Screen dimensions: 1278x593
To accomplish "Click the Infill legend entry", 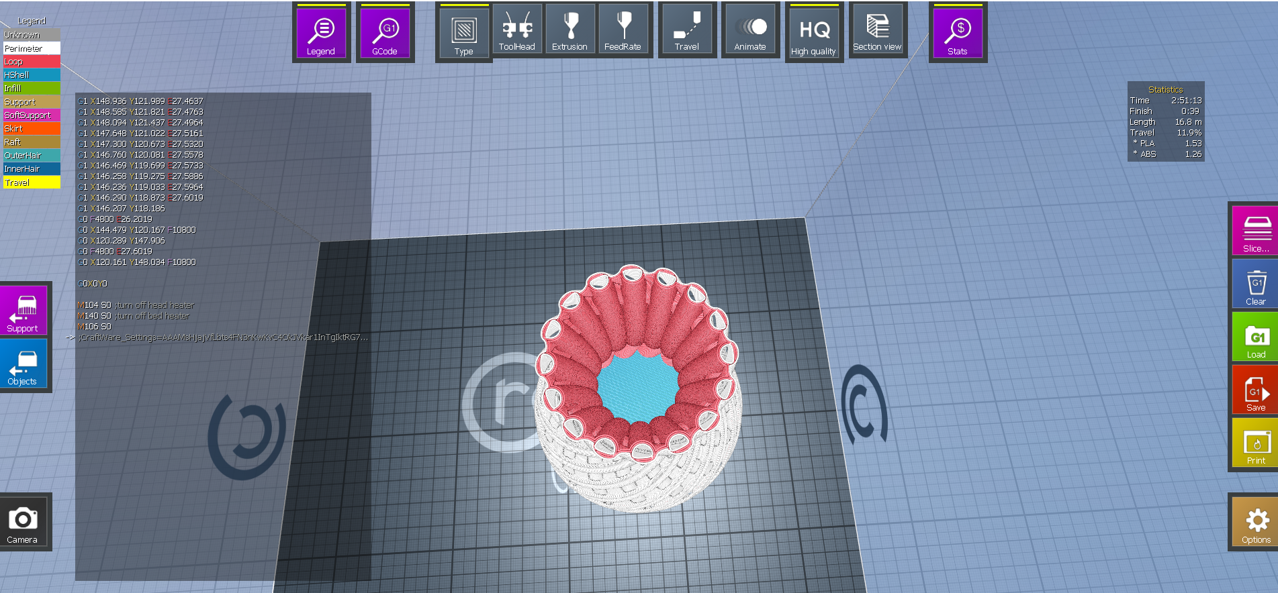I will point(32,89).
